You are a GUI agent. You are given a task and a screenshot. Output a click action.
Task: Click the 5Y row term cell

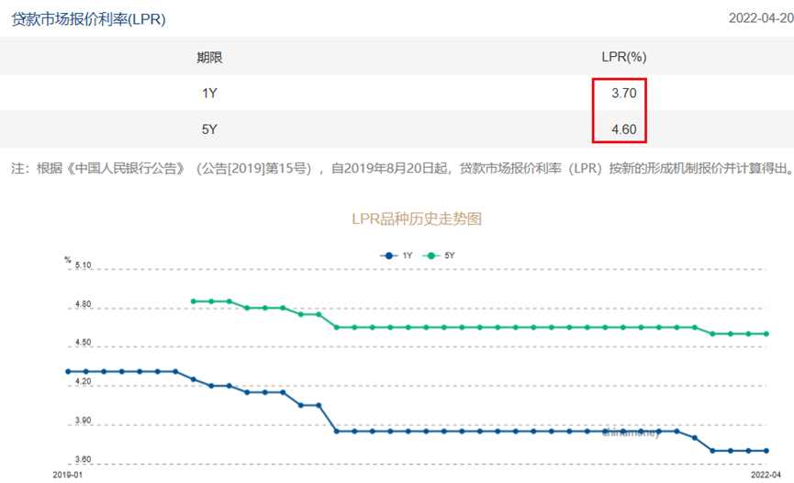(x=209, y=129)
